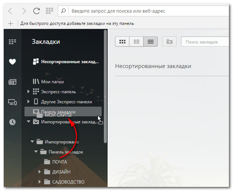Select ДИЗАЙН folder
This screenshot has width=233, height=191.
tap(58, 172)
